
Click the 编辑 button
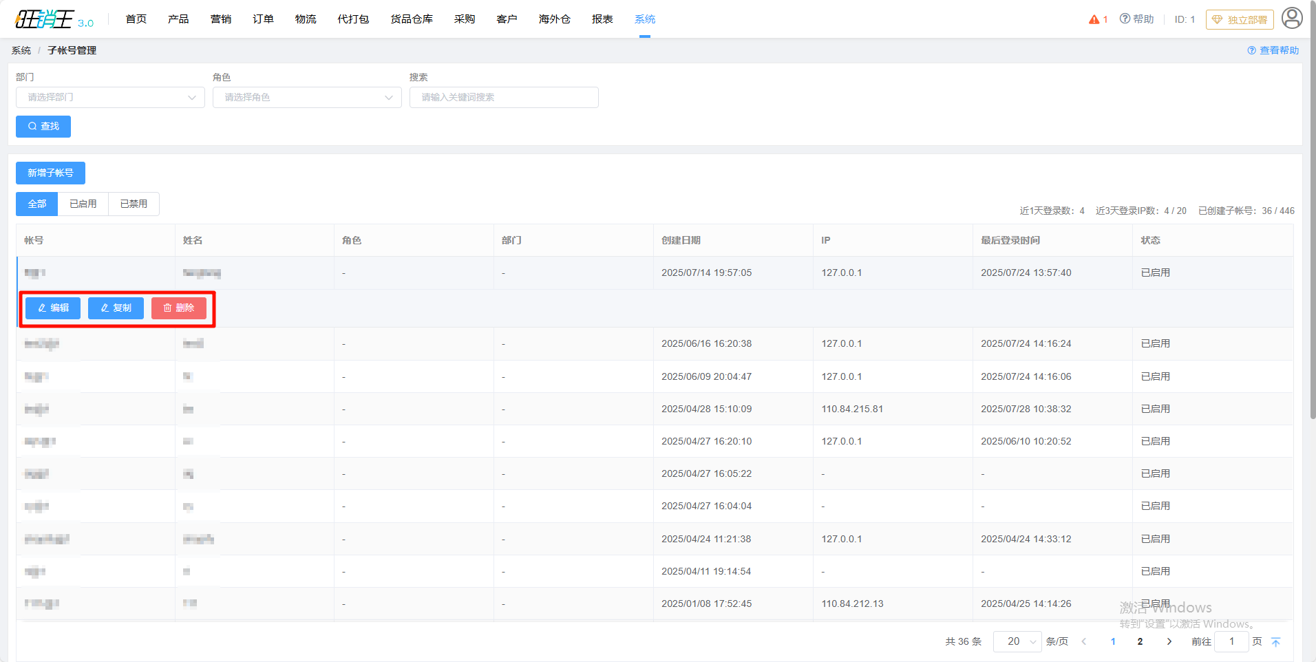53,308
